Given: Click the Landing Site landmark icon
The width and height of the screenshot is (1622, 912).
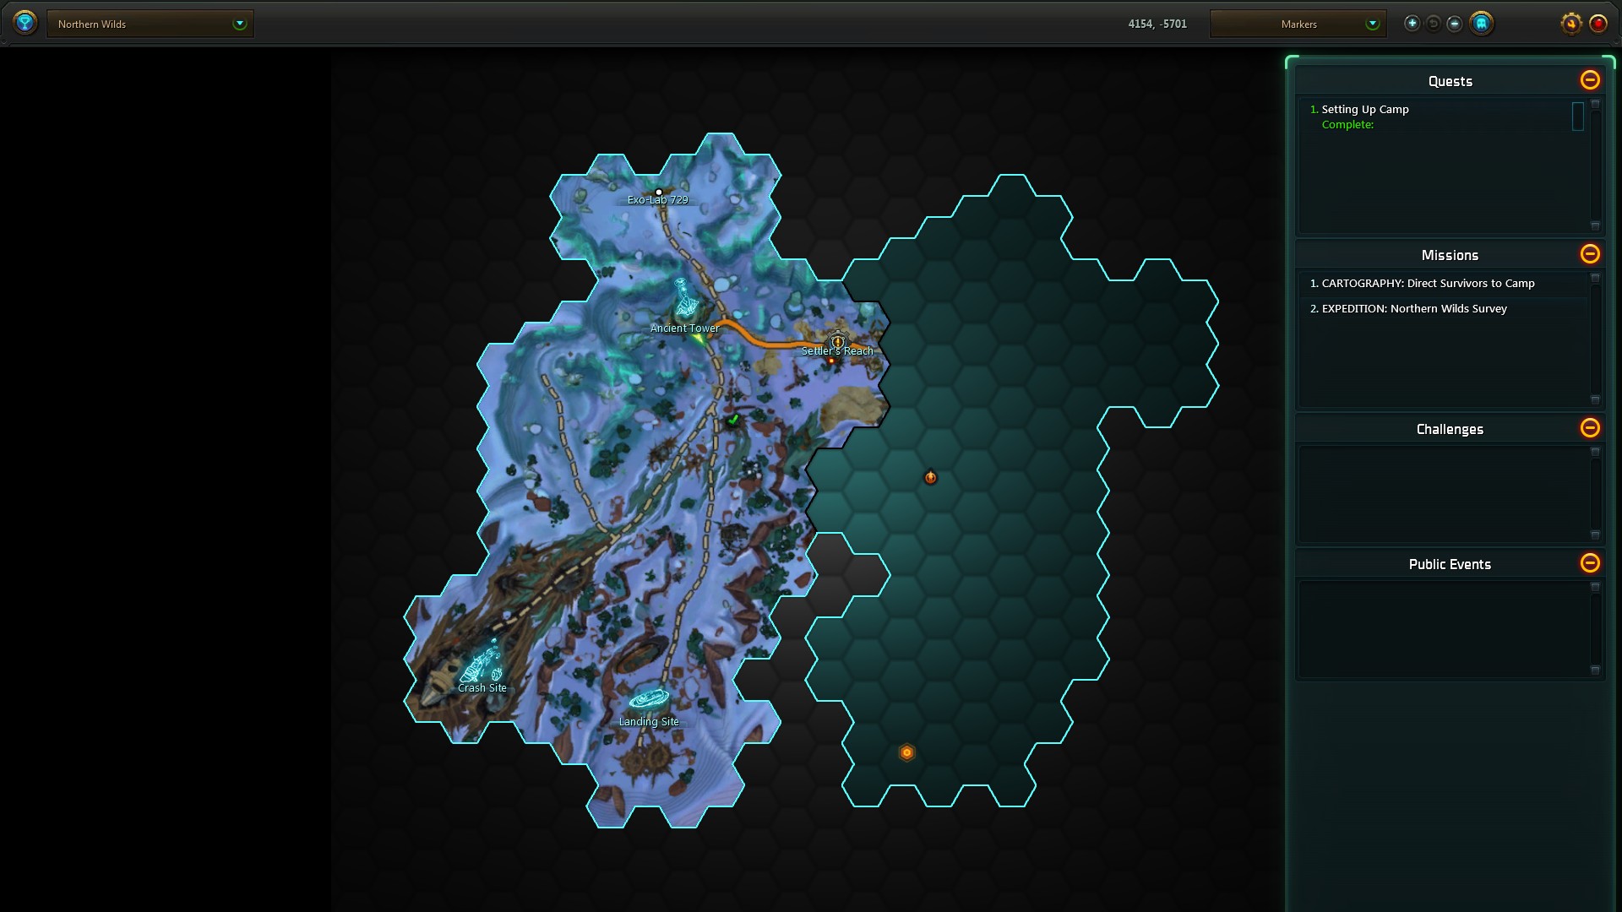Looking at the screenshot, I should click(649, 700).
